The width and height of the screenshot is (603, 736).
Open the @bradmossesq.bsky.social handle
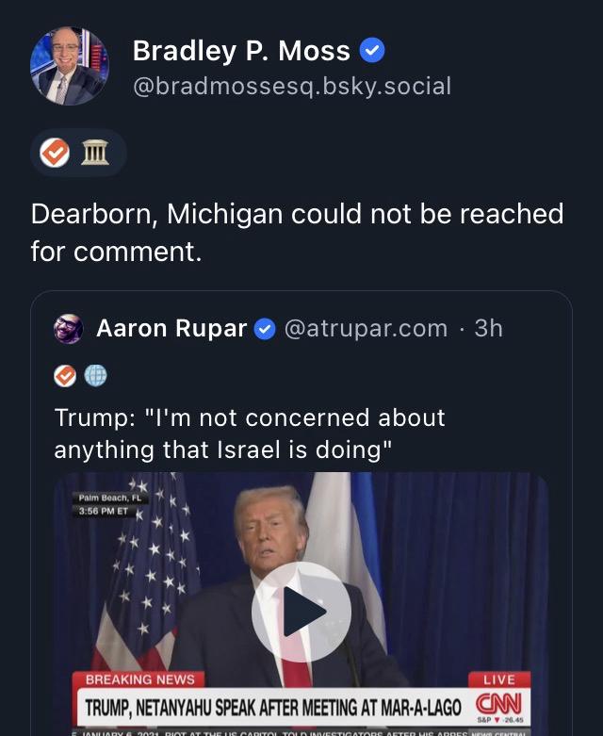tap(292, 87)
